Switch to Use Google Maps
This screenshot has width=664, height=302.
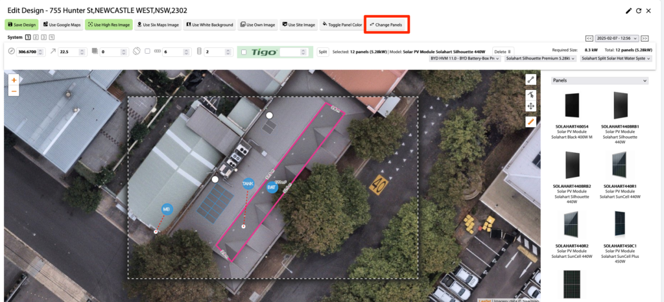coord(62,25)
